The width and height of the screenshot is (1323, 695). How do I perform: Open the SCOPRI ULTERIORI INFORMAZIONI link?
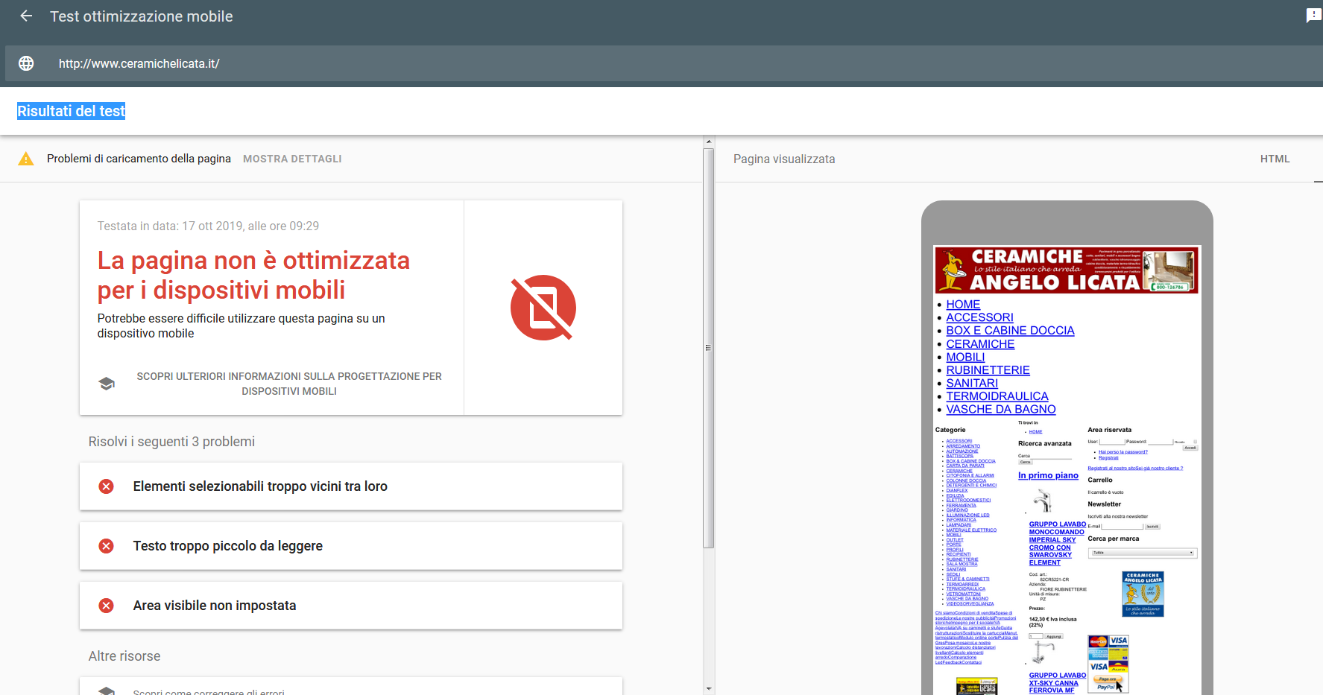(289, 384)
